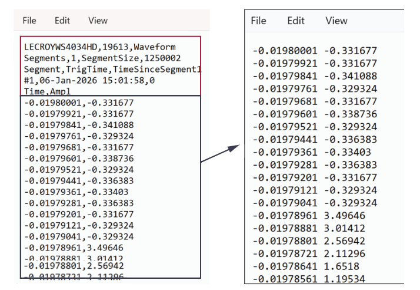Image resolution: width=420 pixels, height=290 pixels.
Task: Open Edit menu in right Notepad window
Action: click(x=296, y=21)
